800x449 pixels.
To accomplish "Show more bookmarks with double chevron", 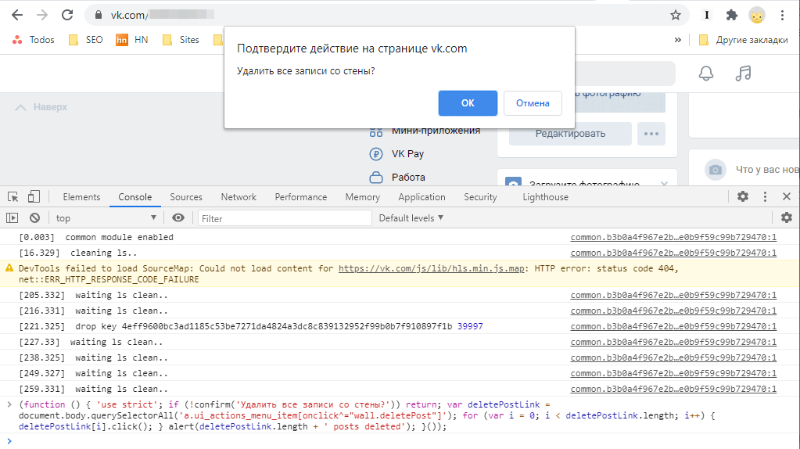I will coord(677,40).
